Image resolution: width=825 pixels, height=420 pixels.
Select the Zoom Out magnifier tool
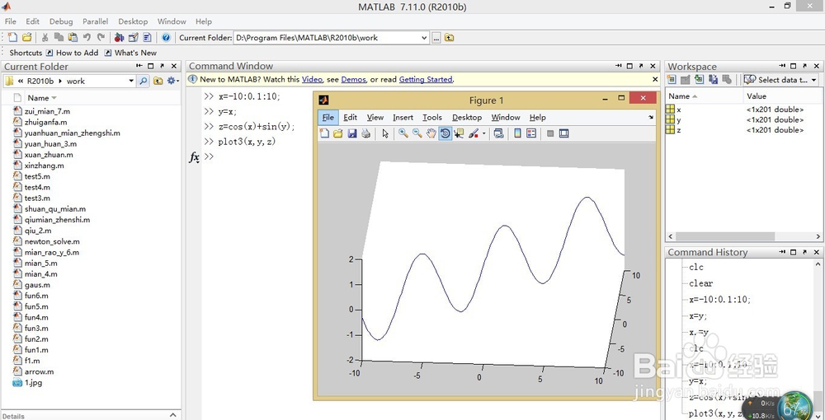(417, 133)
